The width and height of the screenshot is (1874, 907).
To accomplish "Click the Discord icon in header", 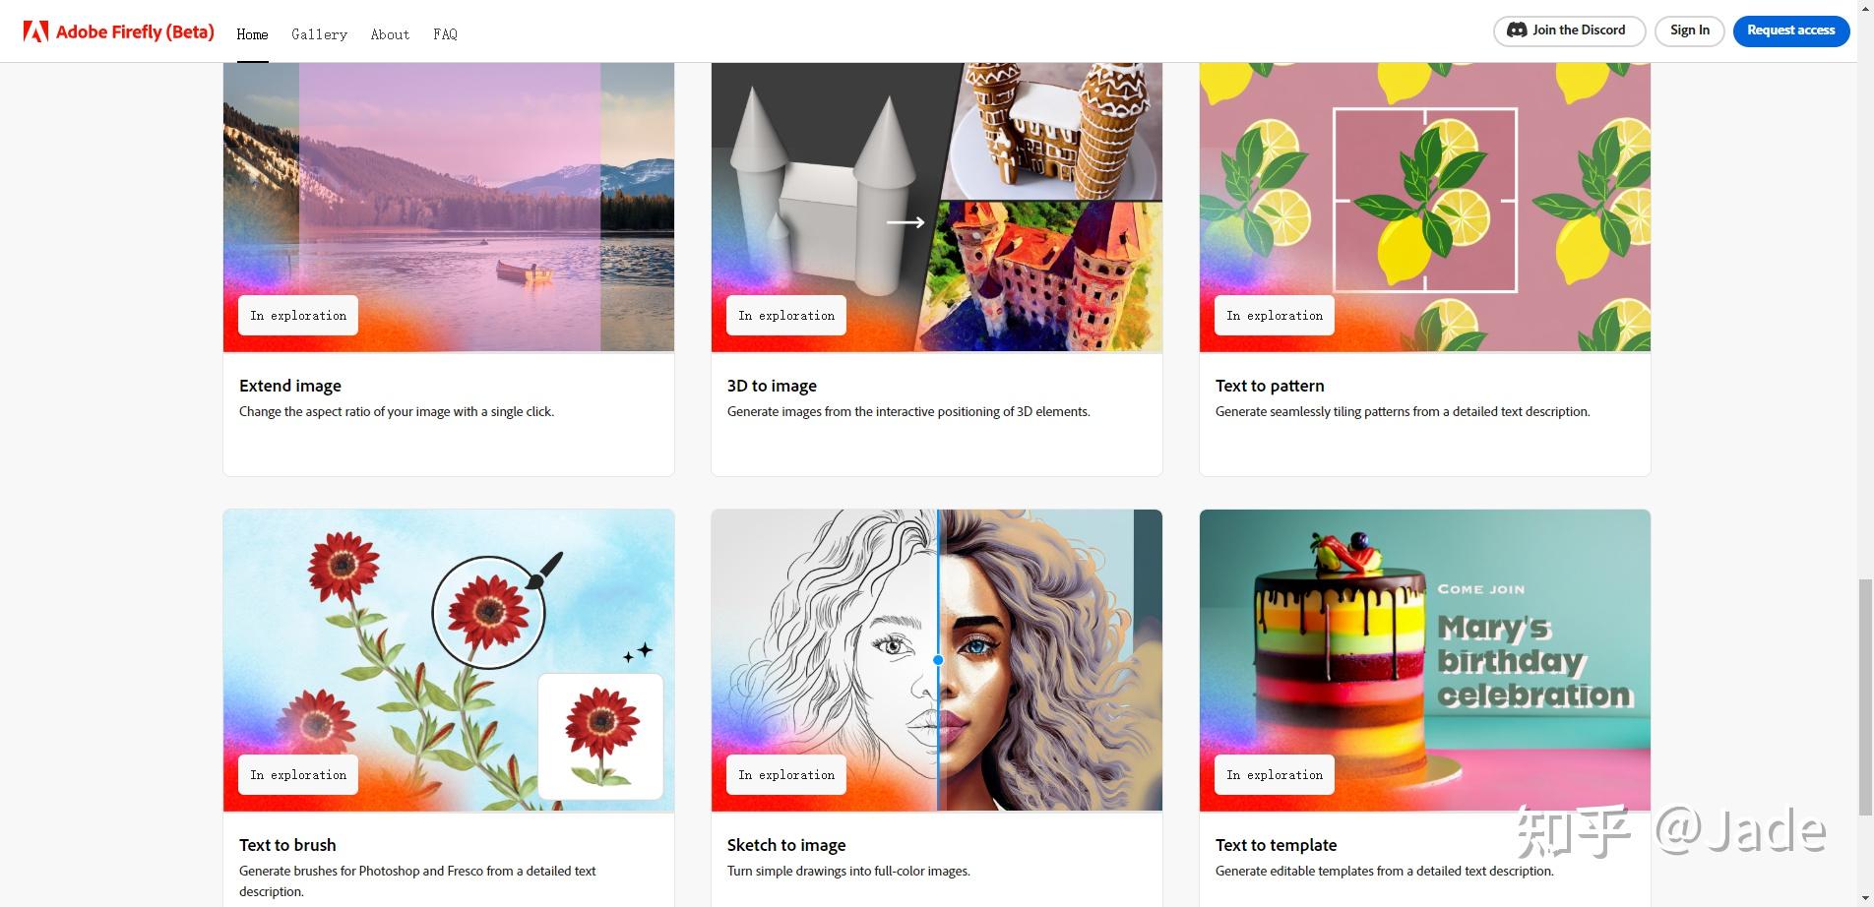I will [x=1517, y=30].
